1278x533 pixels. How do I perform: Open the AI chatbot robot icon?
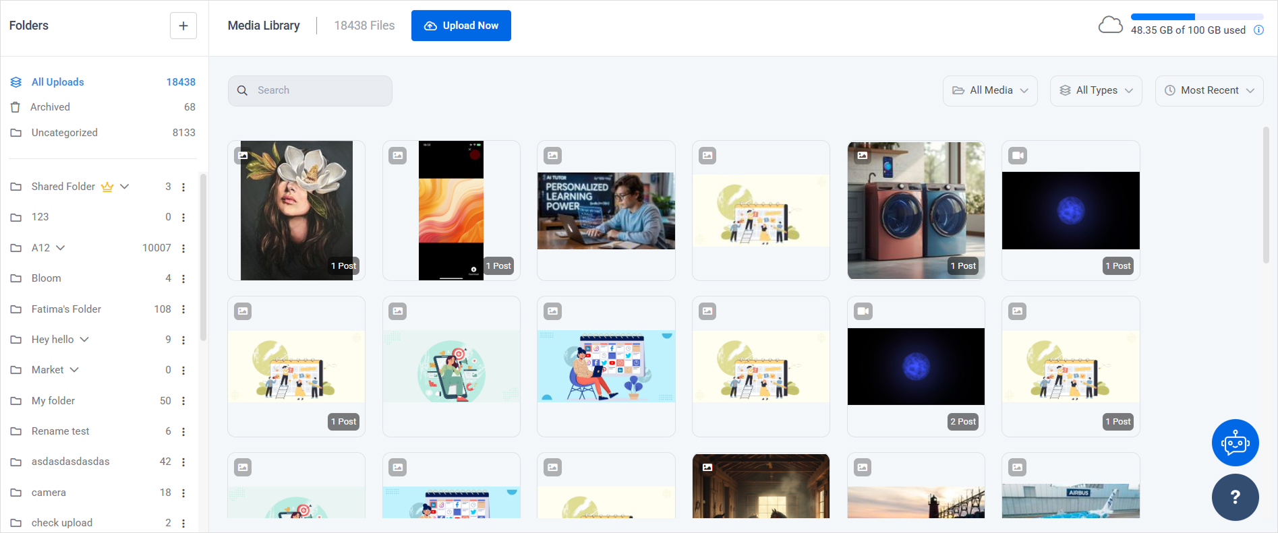pos(1235,443)
